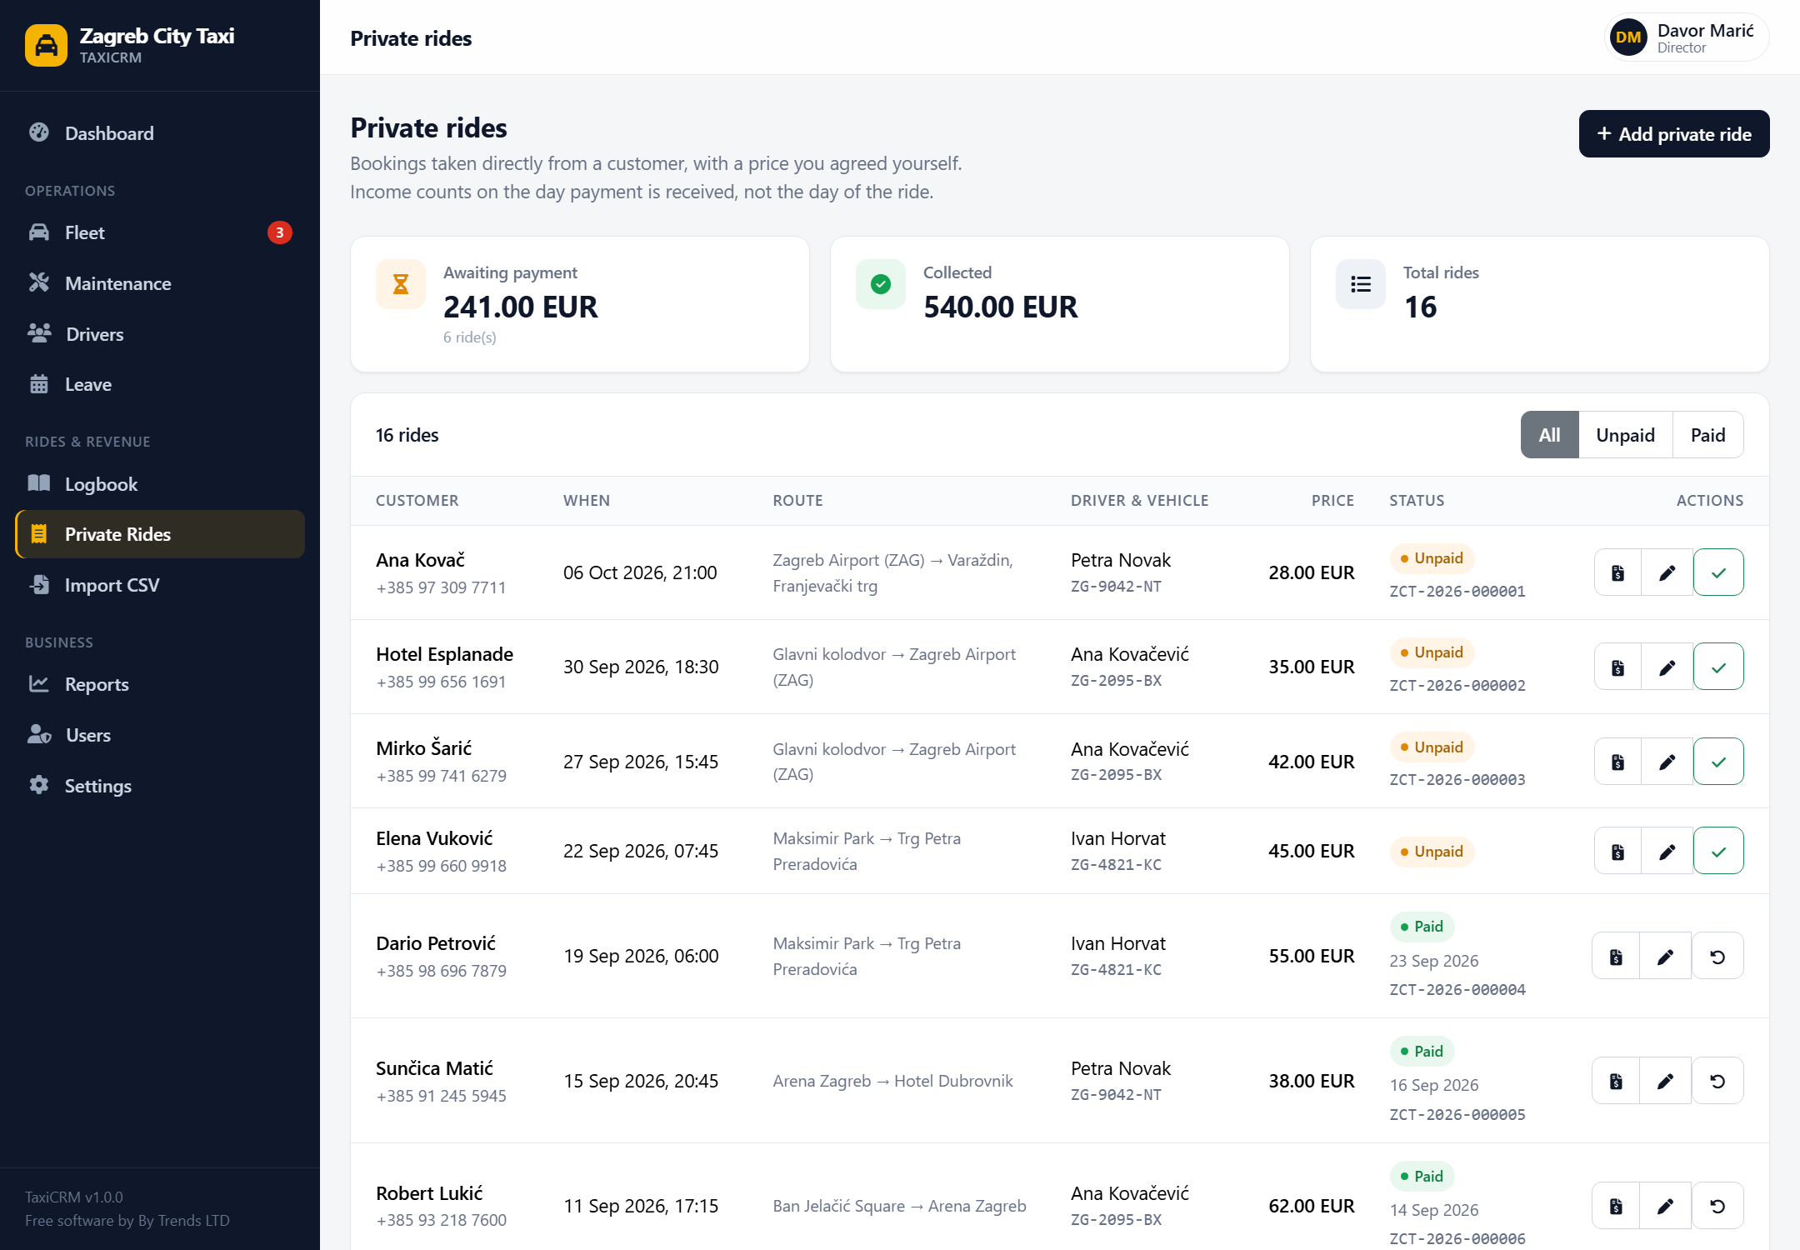The image size is (1800, 1250).
Task: Open Drivers page
Action: pyautogui.click(x=160, y=334)
